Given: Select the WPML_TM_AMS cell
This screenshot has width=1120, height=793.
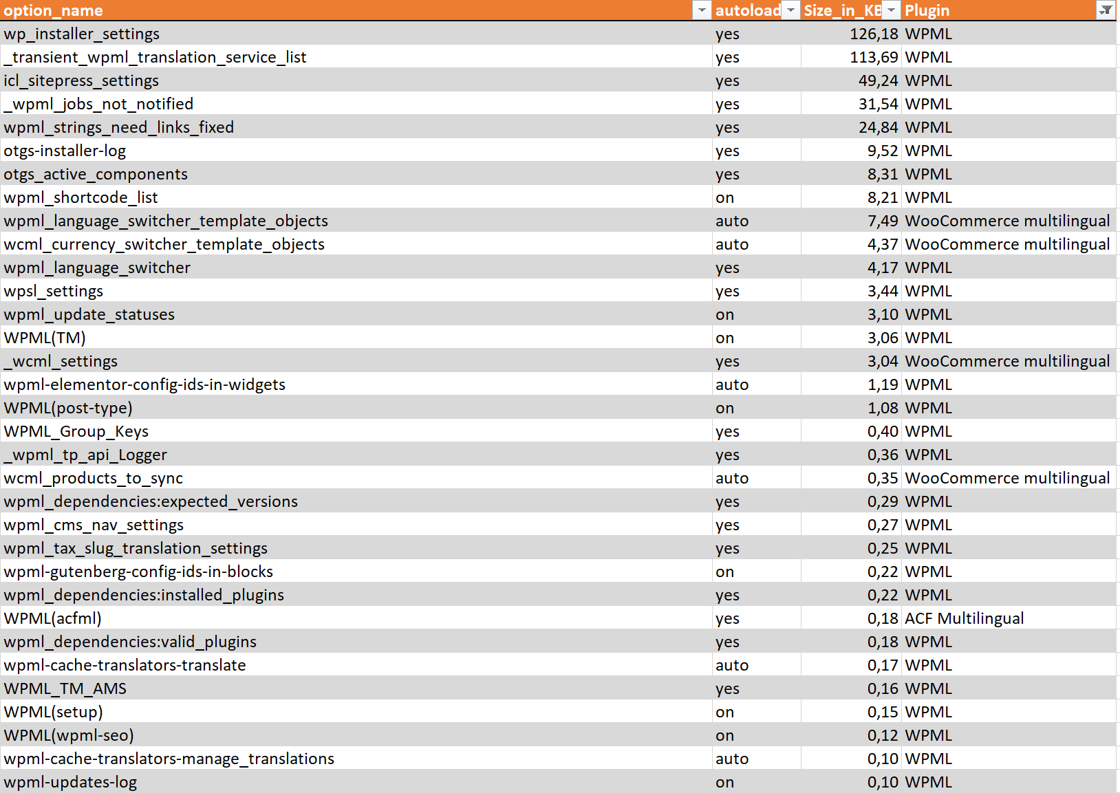Looking at the screenshot, I should pos(356,688).
